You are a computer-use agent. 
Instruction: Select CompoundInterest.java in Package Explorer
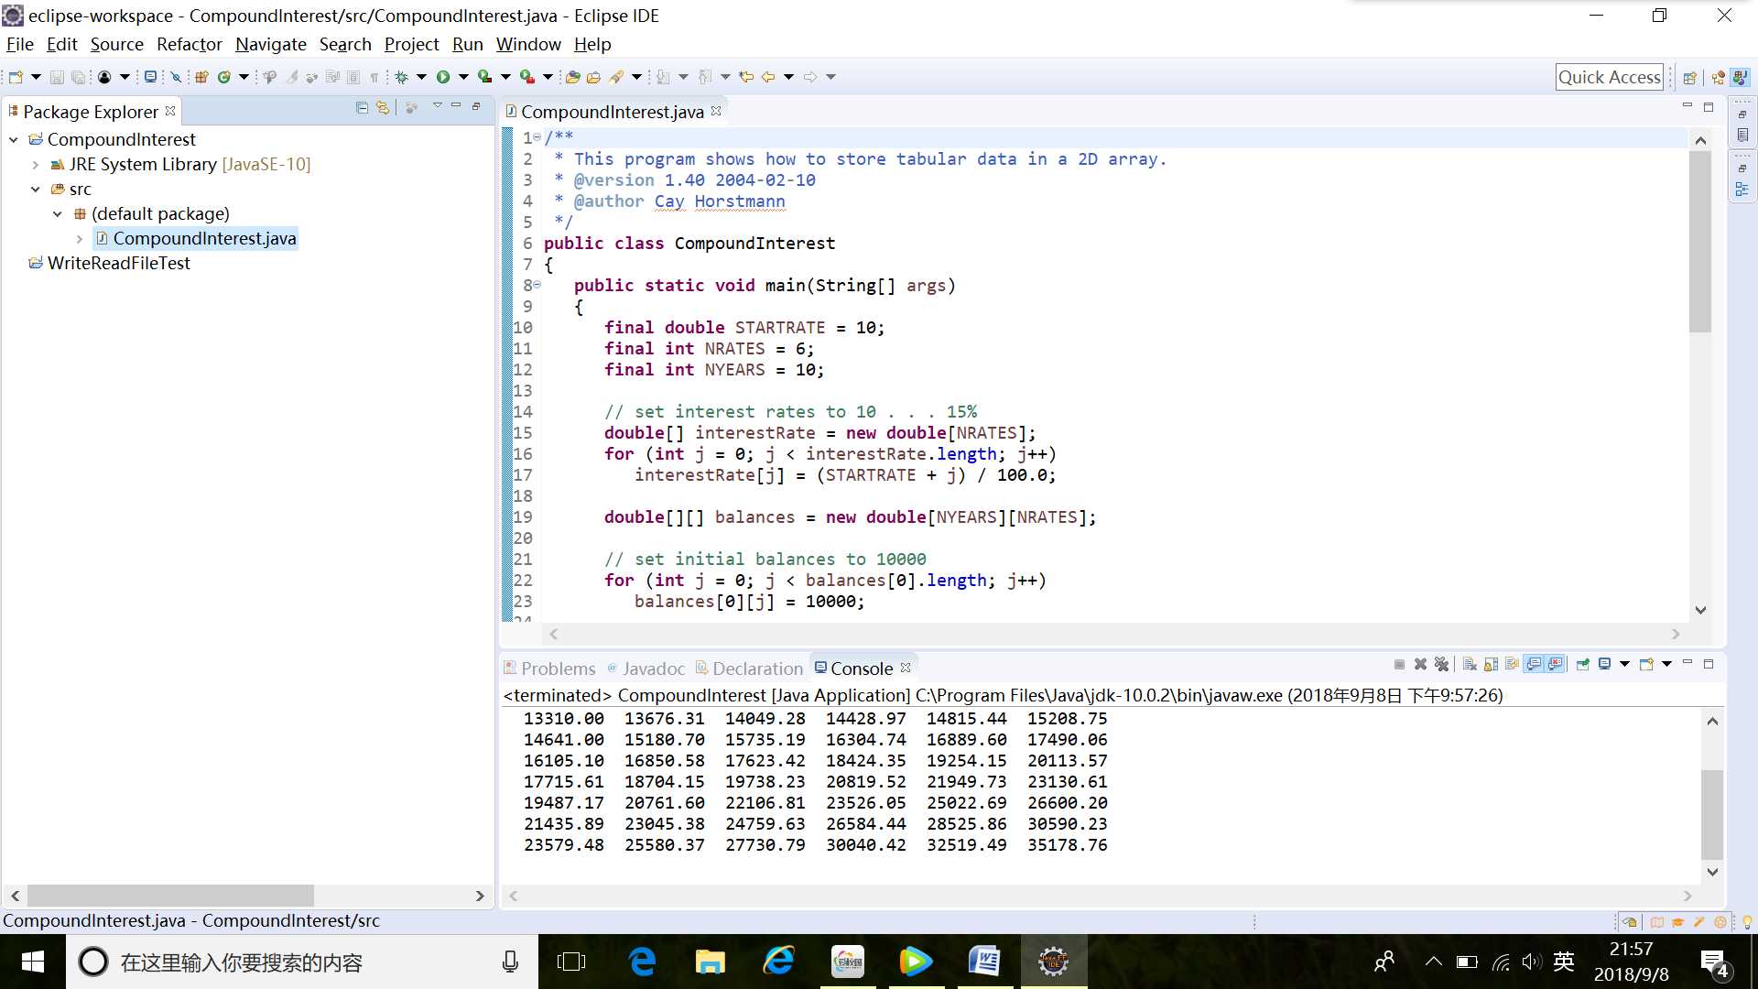[x=203, y=238]
